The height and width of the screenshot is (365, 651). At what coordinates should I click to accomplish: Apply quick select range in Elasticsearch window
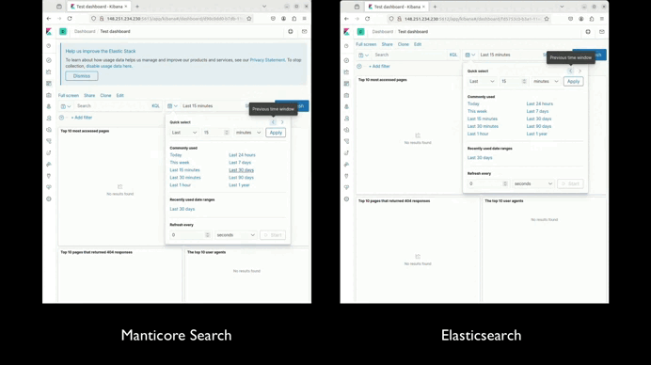tap(573, 82)
